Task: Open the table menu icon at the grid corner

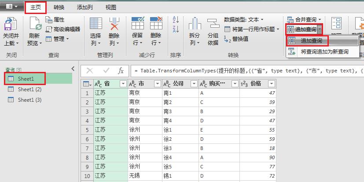Action: point(87,84)
